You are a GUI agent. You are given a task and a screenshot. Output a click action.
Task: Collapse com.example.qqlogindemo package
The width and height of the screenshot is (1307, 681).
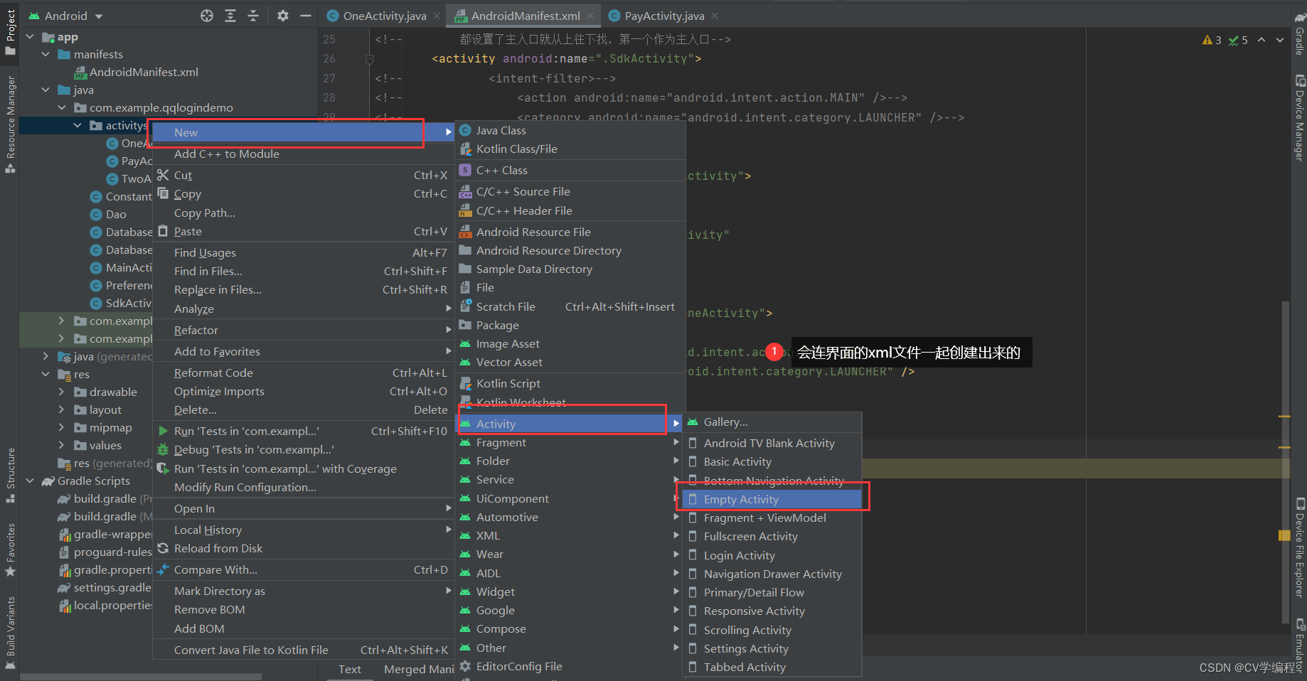(61, 107)
